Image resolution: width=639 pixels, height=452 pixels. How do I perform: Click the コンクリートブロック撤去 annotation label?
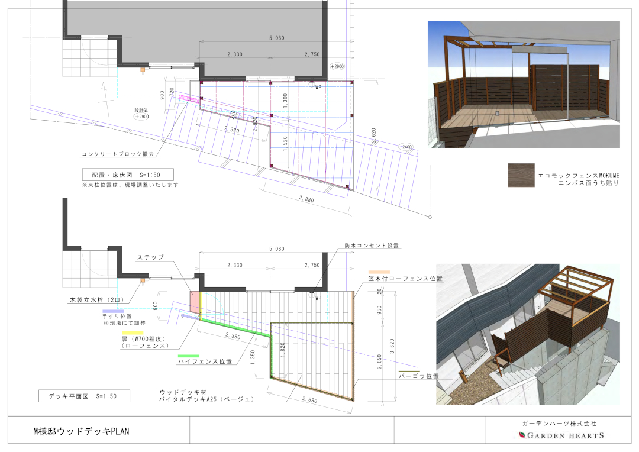117,154
